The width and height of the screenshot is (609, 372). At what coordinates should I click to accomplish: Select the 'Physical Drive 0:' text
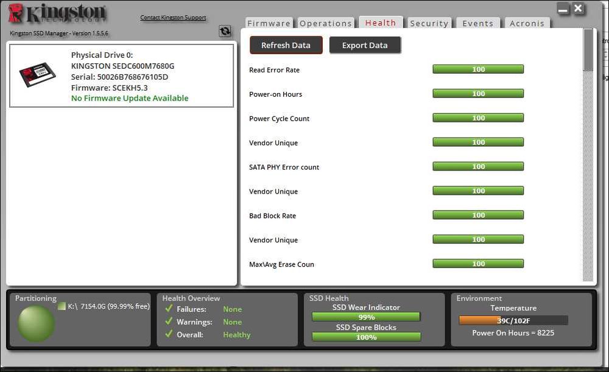click(x=102, y=55)
